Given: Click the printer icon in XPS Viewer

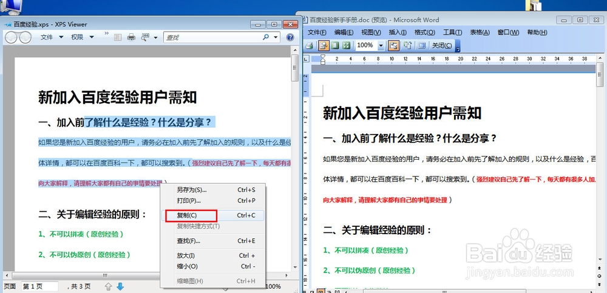Looking at the screenshot, I should point(132,37).
